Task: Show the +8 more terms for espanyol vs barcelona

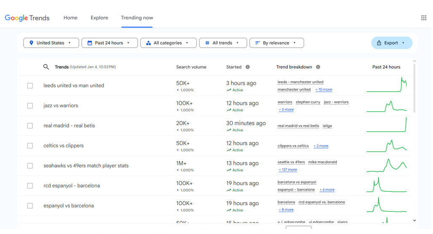Action: 286,210
